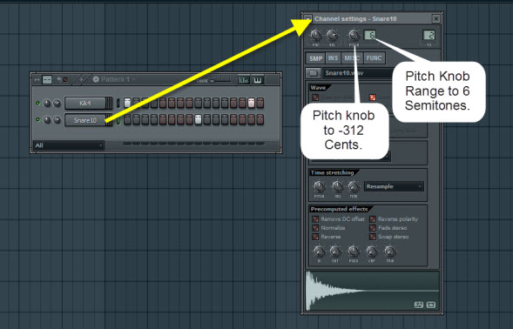Screen dimensions: 513x329
Task: Click the sample loop icon under waveform
Action: pos(431,305)
